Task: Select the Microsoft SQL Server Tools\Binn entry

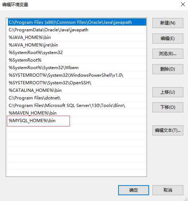Action: coord(77,106)
